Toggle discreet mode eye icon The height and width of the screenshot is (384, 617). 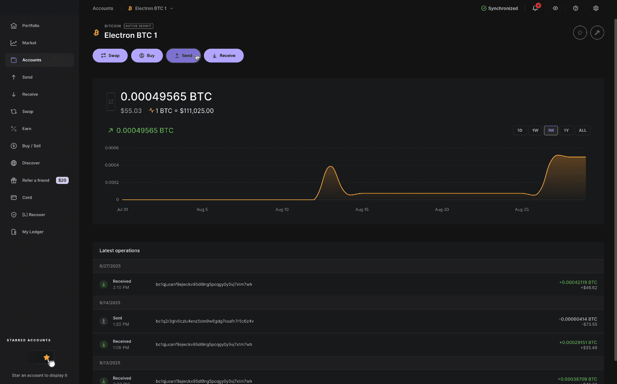555,8
